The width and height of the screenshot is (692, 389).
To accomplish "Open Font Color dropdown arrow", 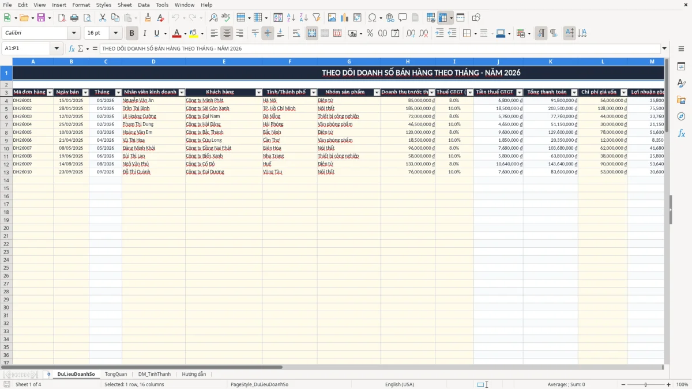I will [x=185, y=33].
